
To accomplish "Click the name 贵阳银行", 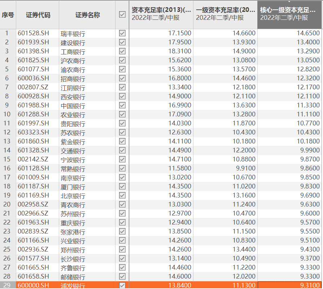I will (x=73, y=124).
